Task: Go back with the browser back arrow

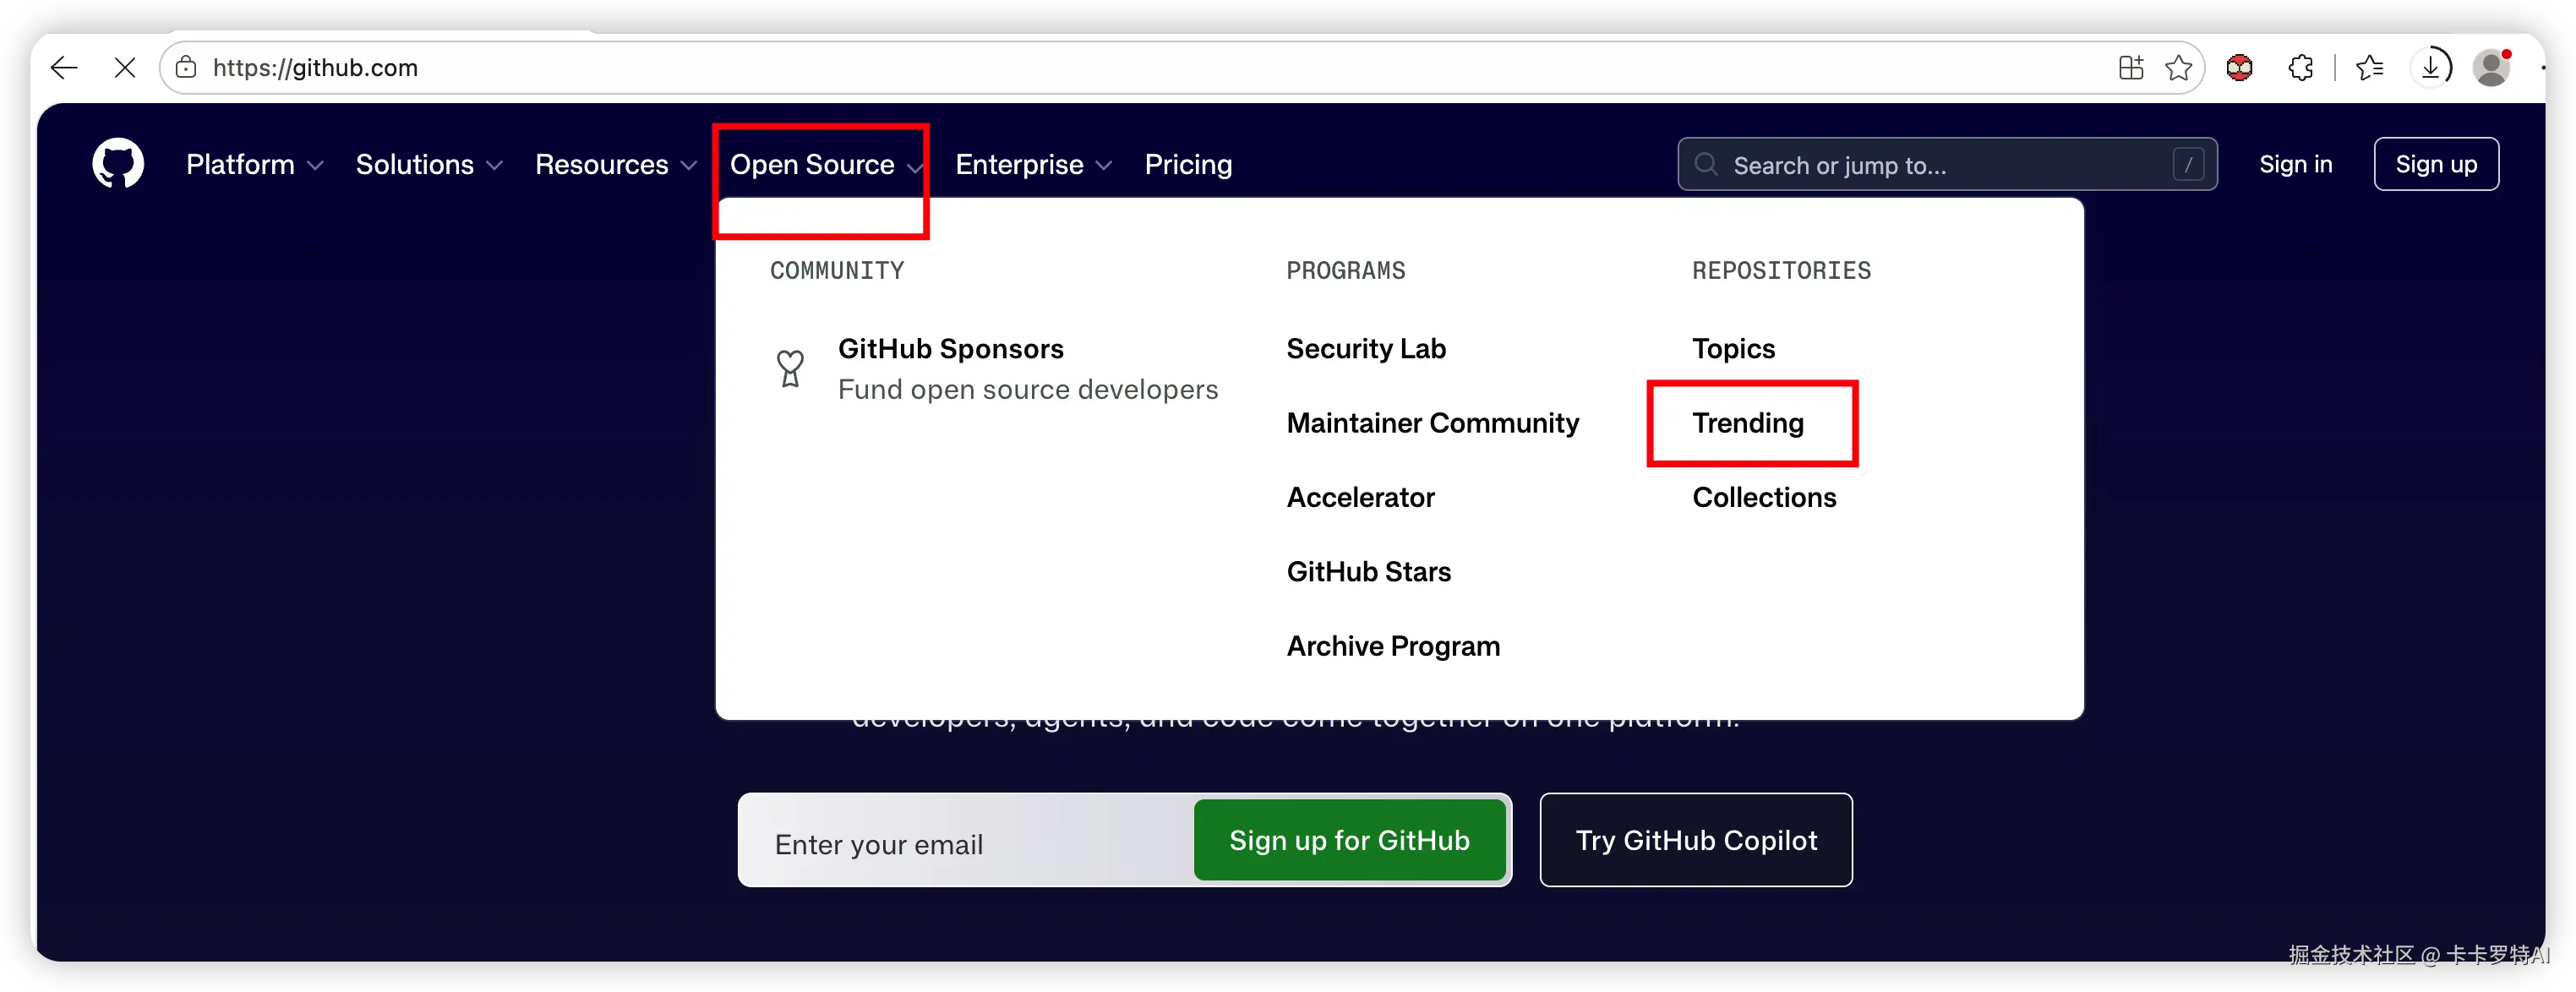Action: tap(64, 67)
